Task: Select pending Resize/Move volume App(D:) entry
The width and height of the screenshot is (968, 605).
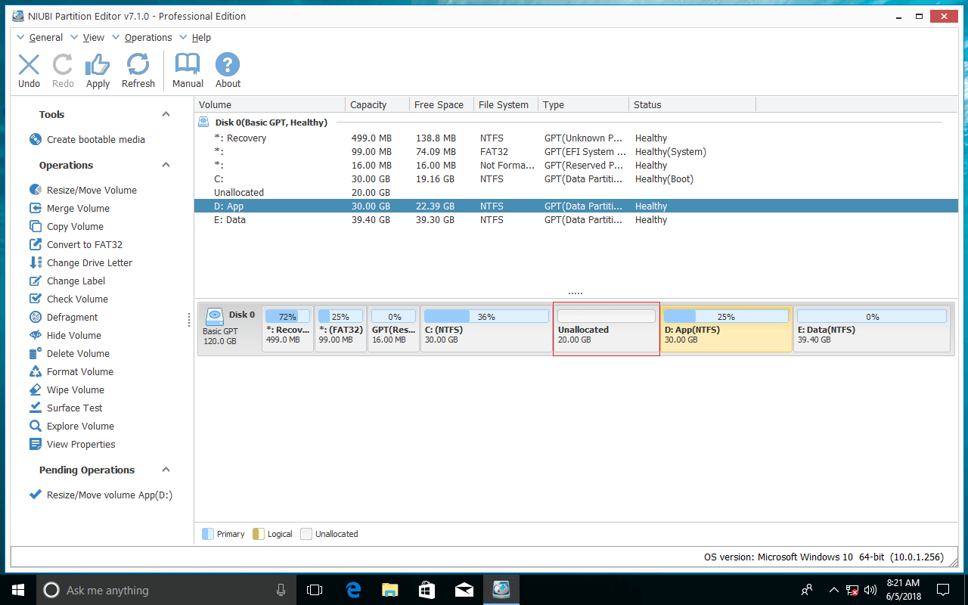Action: tap(101, 495)
